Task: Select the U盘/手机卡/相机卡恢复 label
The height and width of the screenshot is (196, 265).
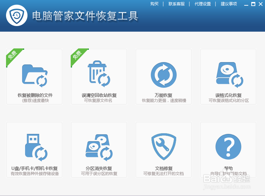Action: click(35, 168)
